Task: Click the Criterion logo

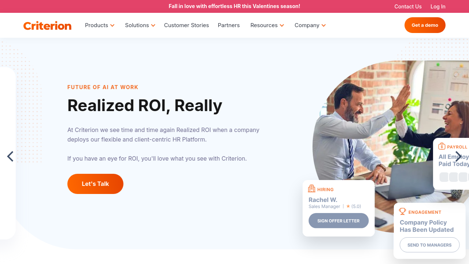Action: 47,26
